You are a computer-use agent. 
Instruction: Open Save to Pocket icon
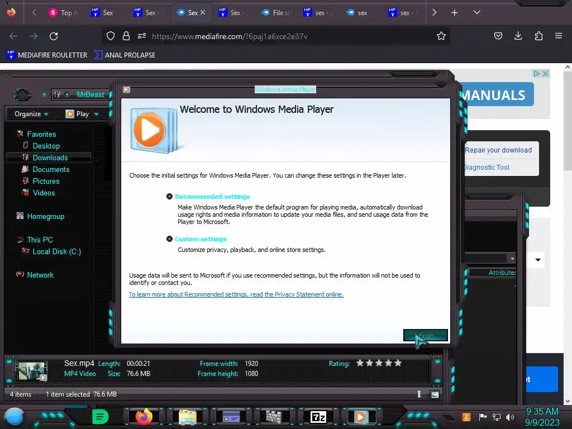point(498,36)
